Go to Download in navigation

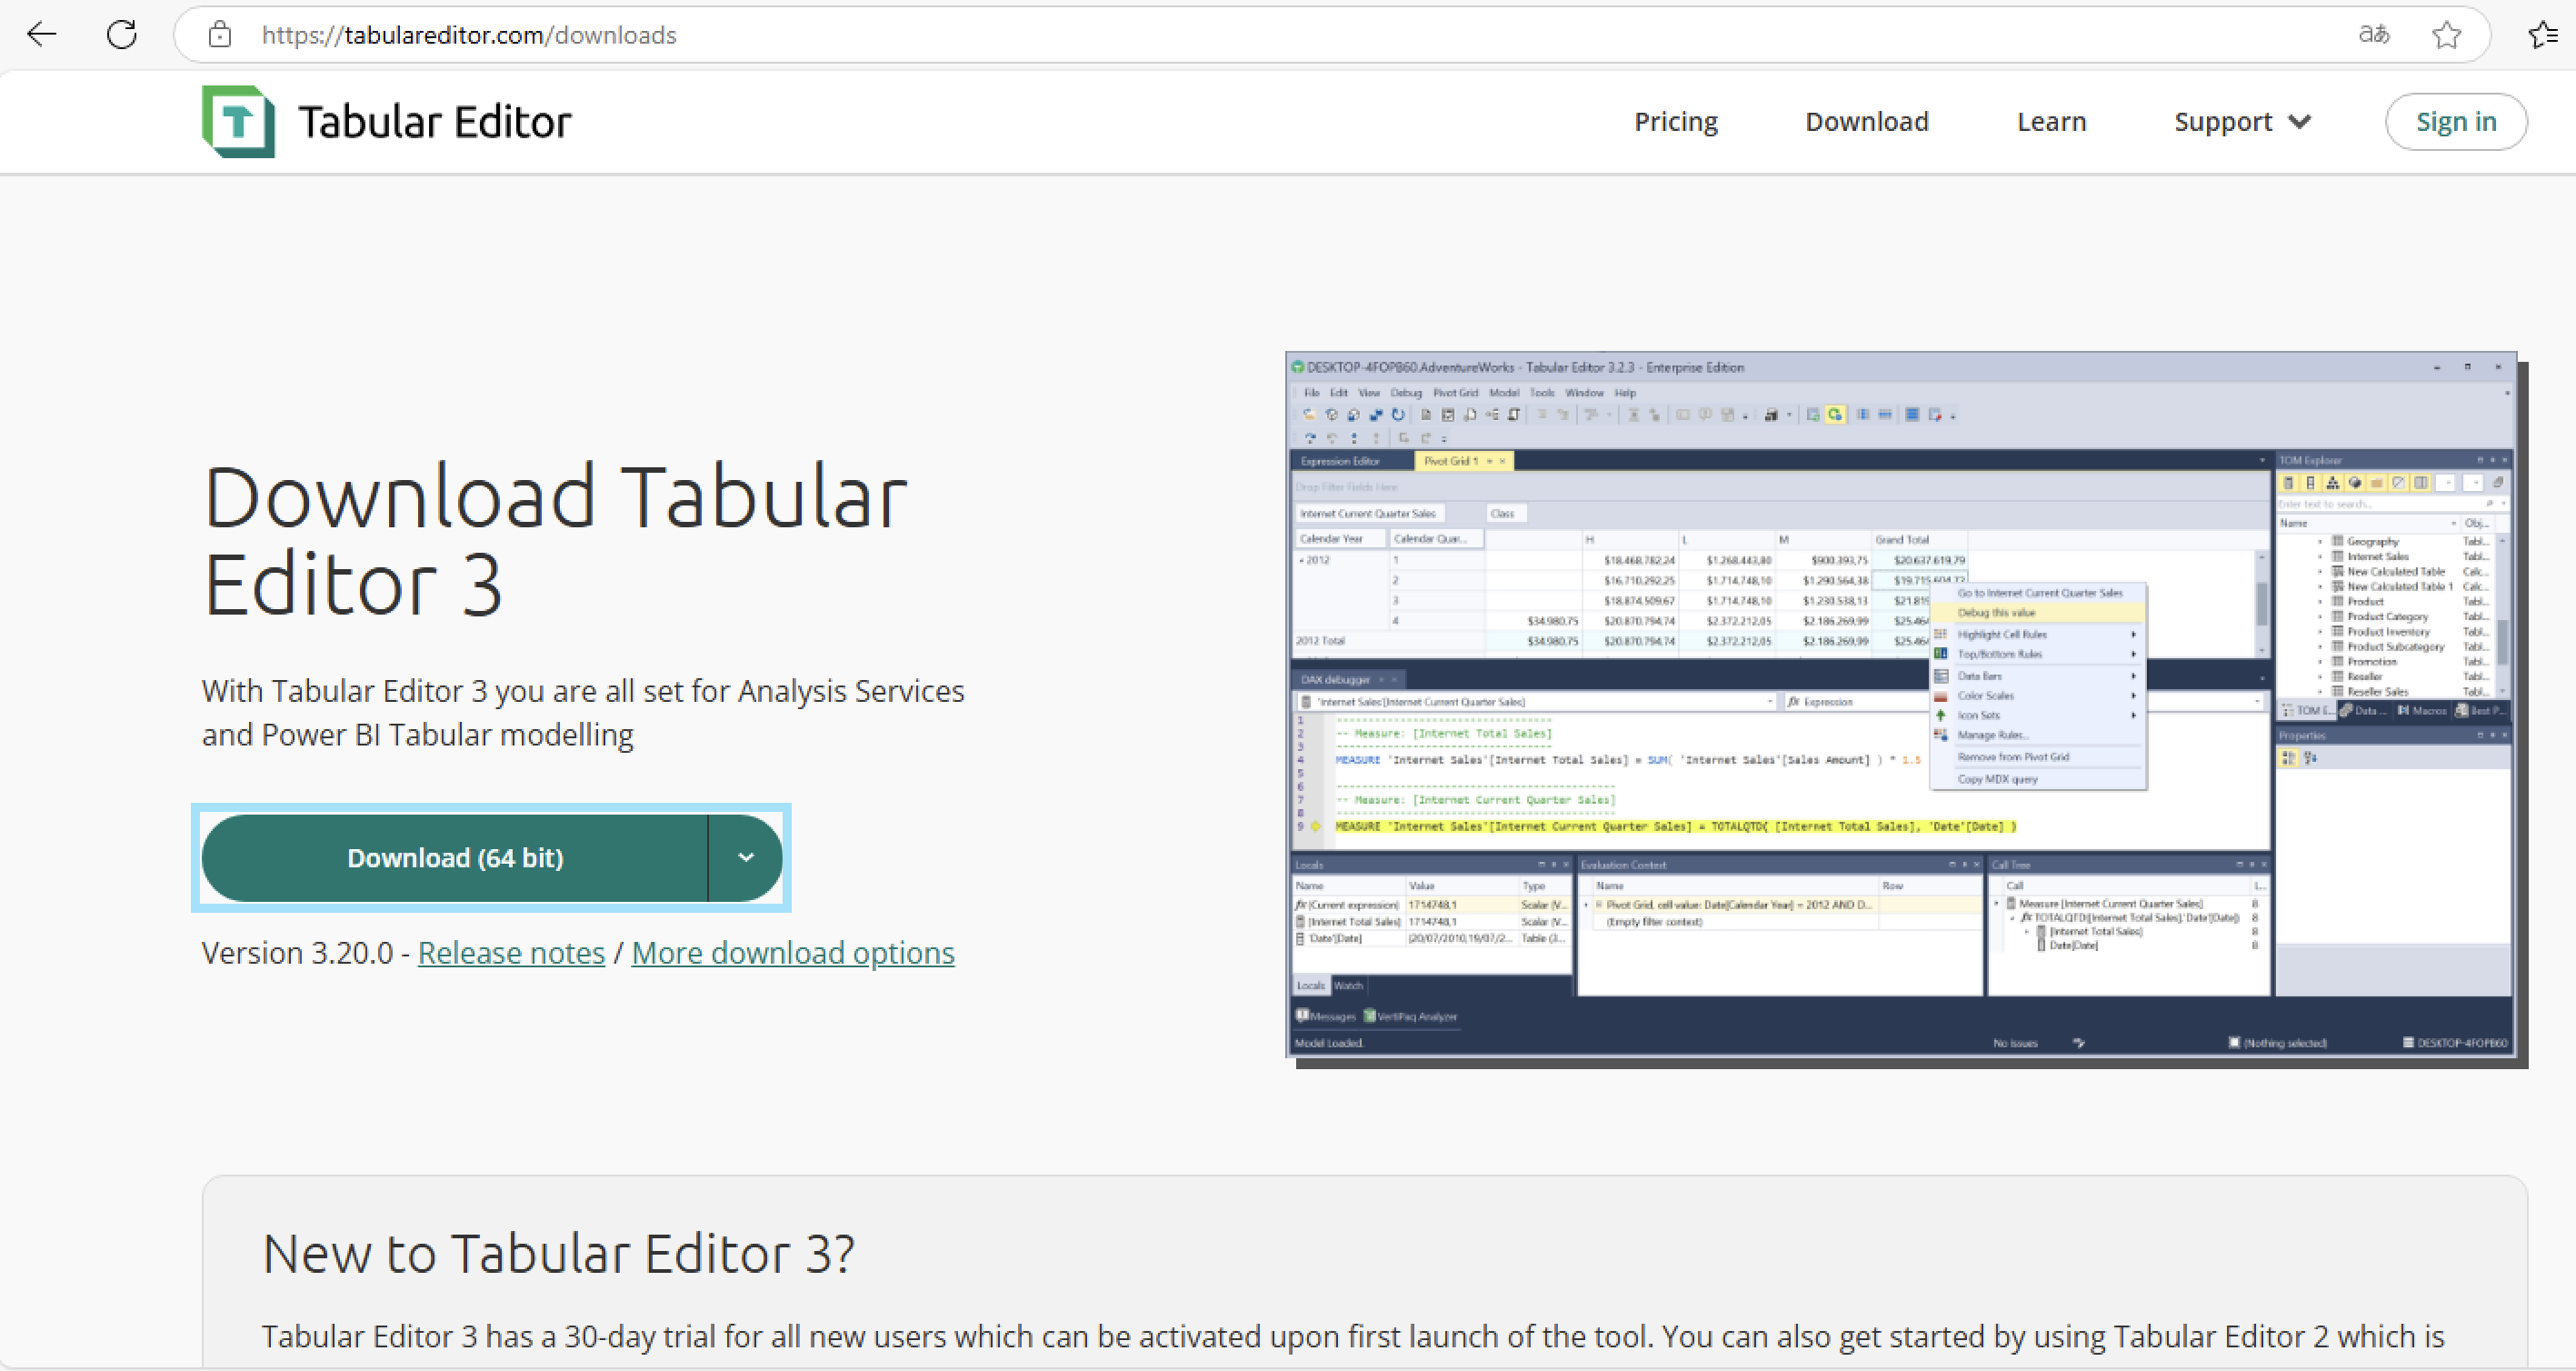pos(1866,122)
